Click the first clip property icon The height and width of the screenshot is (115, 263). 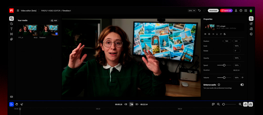(205, 34)
